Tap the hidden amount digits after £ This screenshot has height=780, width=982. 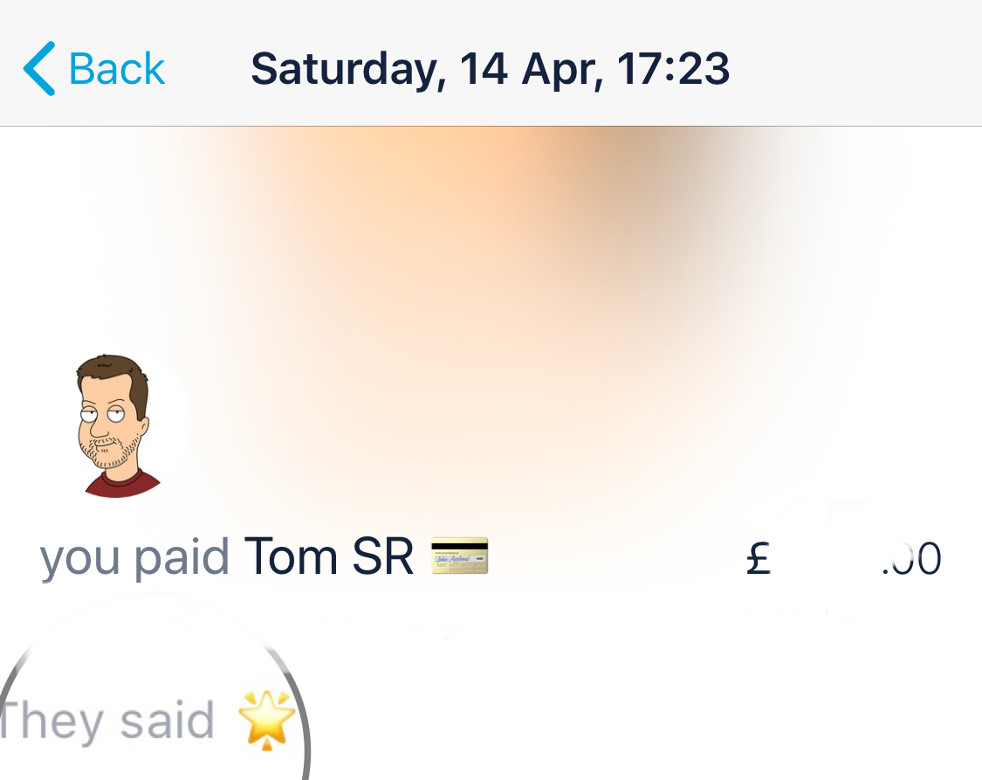(825, 558)
